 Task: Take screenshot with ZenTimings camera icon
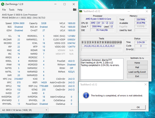pos(75,10)
